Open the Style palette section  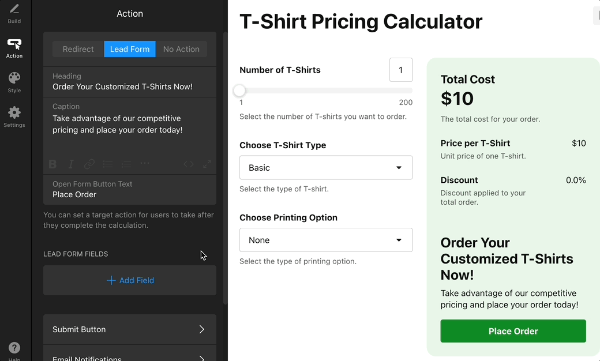pos(14,82)
